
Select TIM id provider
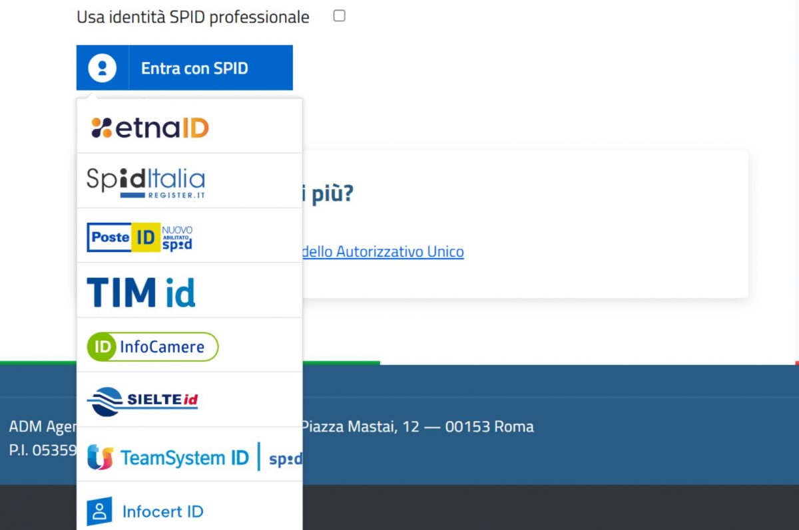click(x=190, y=291)
